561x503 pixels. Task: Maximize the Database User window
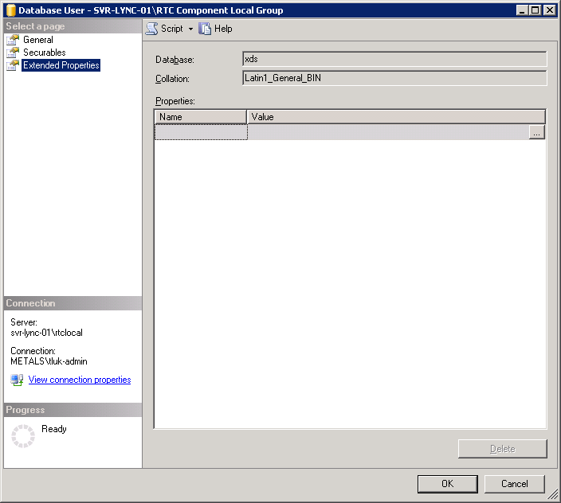pyautogui.click(x=535, y=10)
